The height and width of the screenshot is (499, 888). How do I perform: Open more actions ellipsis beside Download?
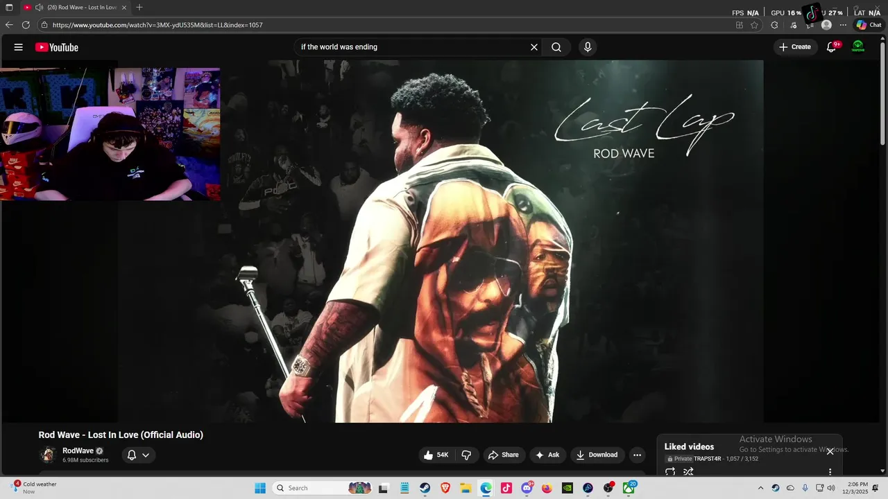[637, 455]
